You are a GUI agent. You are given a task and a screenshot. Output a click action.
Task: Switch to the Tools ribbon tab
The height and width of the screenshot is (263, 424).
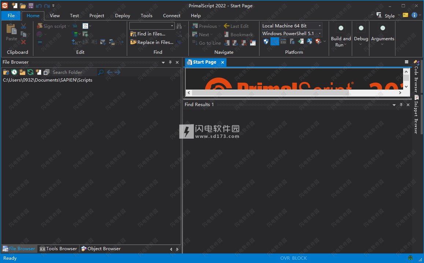pyautogui.click(x=146, y=15)
